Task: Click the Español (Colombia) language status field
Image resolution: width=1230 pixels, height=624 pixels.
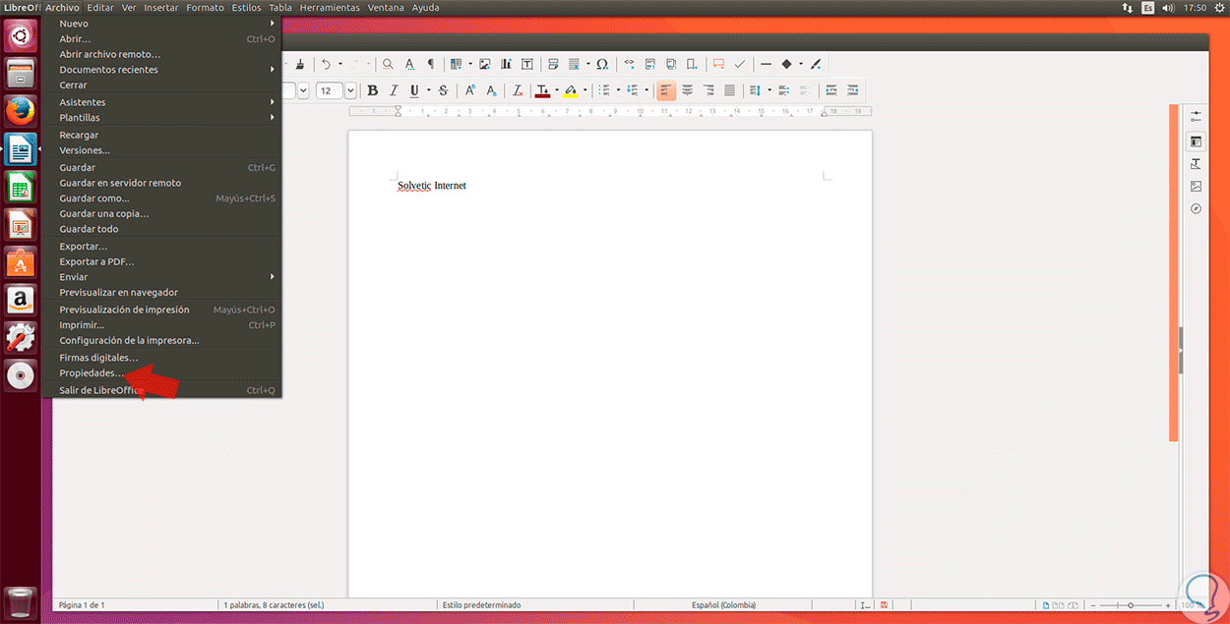Action: [723, 605]
